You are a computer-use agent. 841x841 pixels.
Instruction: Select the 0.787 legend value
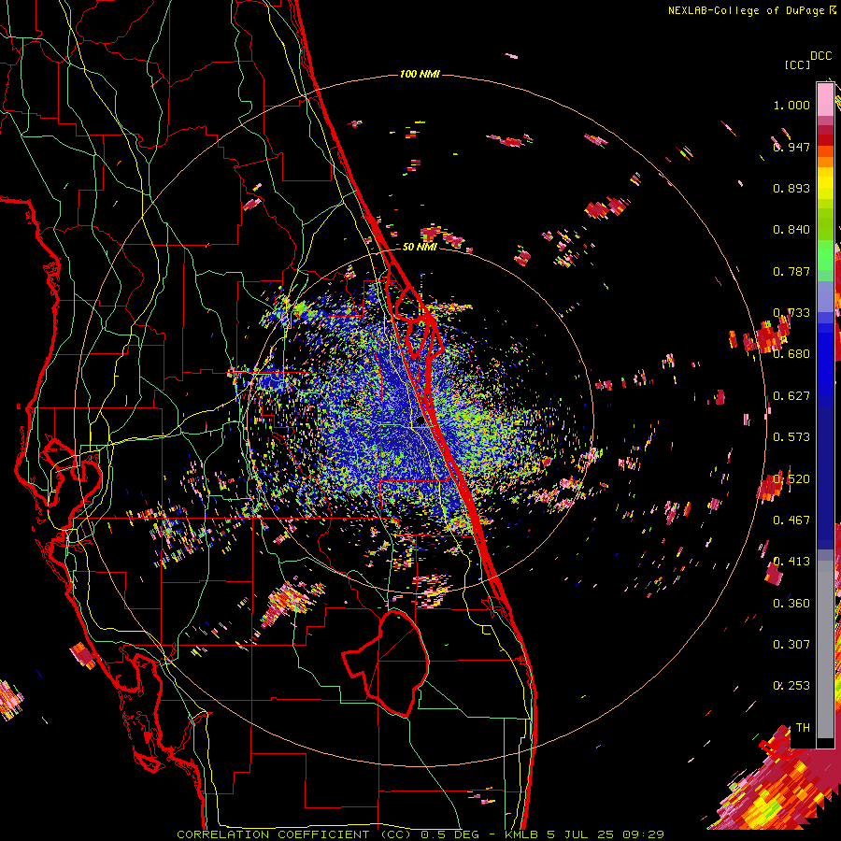point(791,271)
